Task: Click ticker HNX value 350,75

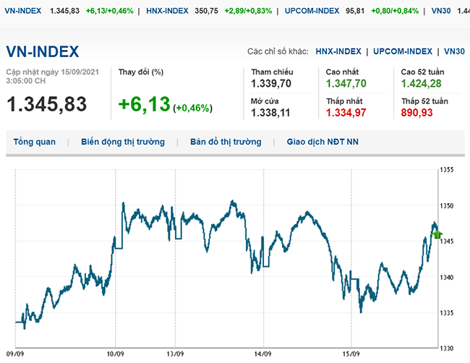Action: point(207,11)
